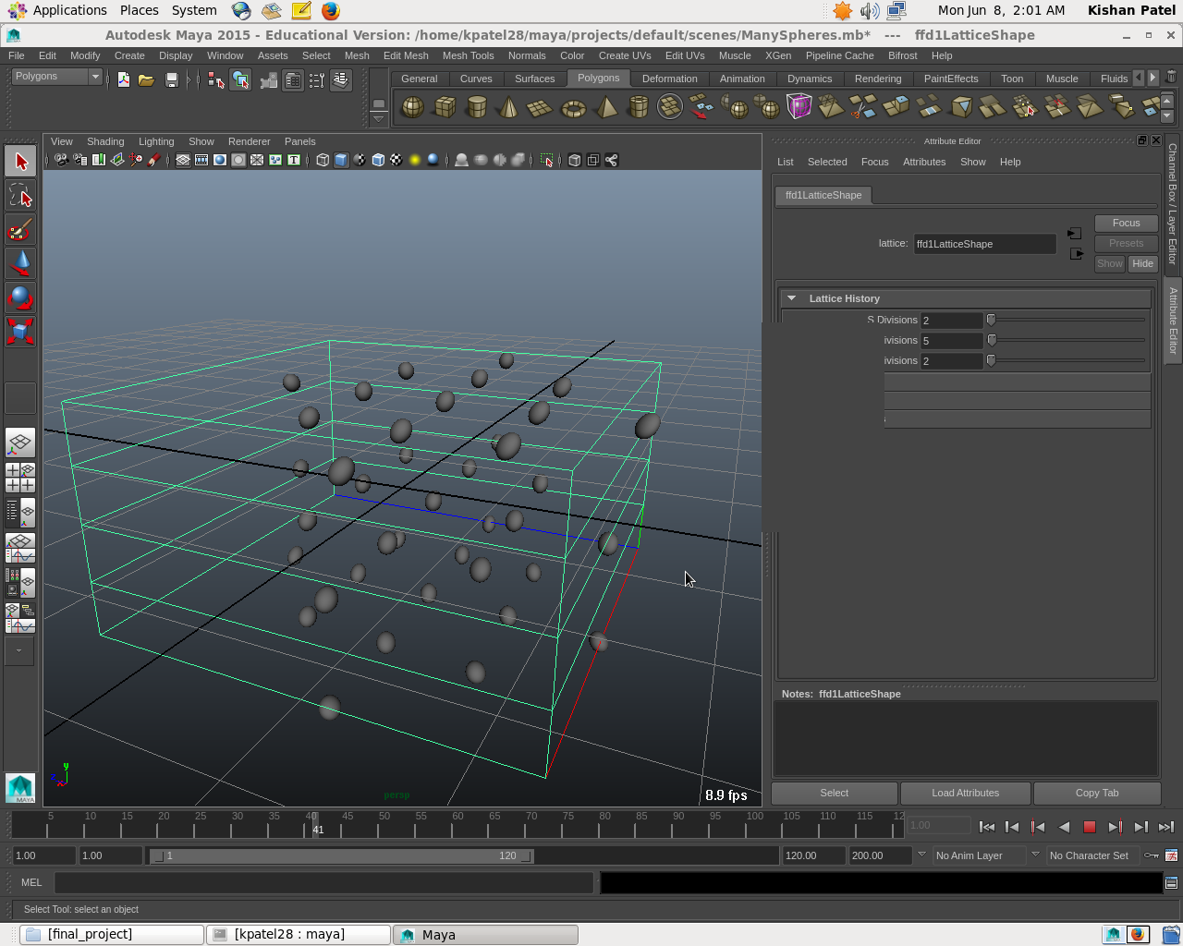1183x946 pixels.
Task: Create a polygon cone from the shelf
Action: click(x=507, y=107)
